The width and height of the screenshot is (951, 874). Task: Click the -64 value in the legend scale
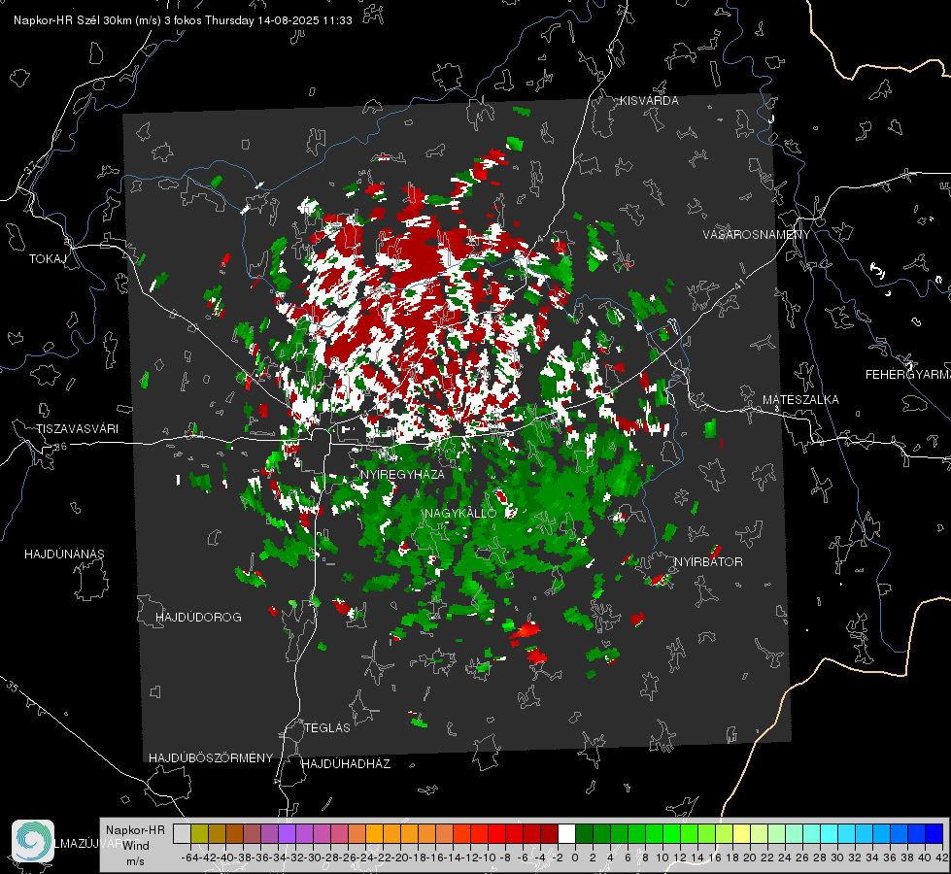click(x=190, y=857)
